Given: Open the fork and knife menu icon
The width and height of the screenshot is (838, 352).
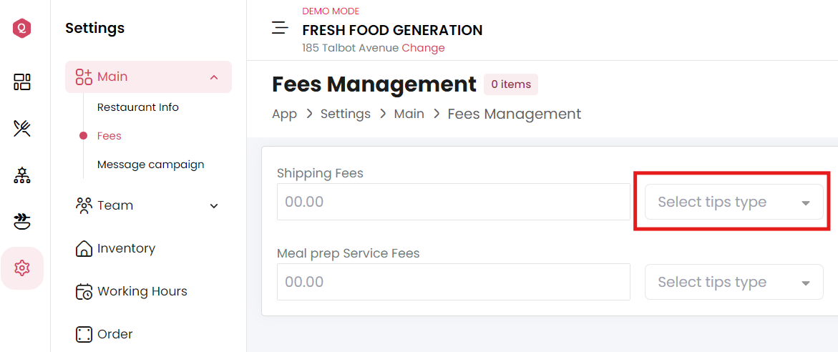Looking at the screenshot, I should 22,128.
